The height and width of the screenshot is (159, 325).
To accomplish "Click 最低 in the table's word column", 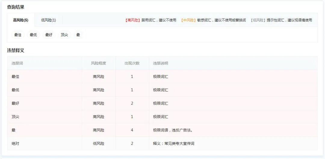I will coord(15,90).
